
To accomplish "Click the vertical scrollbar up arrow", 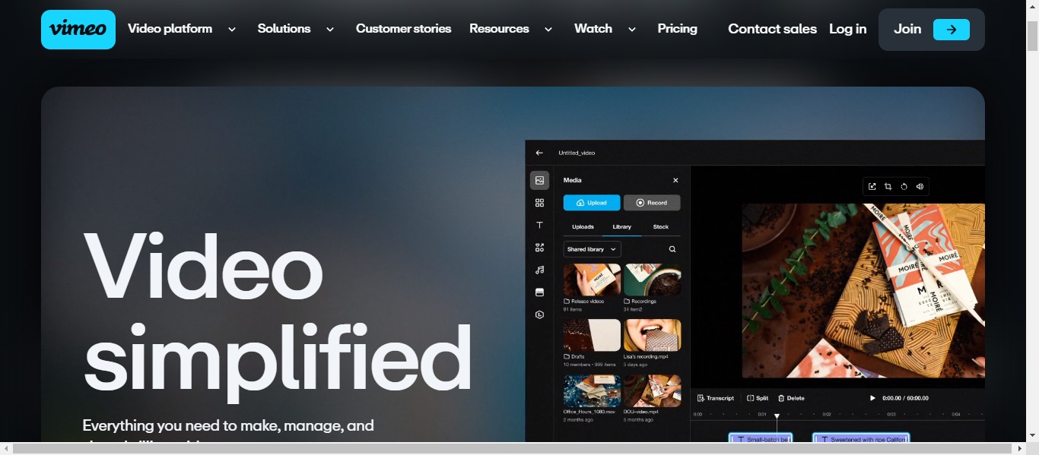I will pyautogui.click(x=1032, y=6).
